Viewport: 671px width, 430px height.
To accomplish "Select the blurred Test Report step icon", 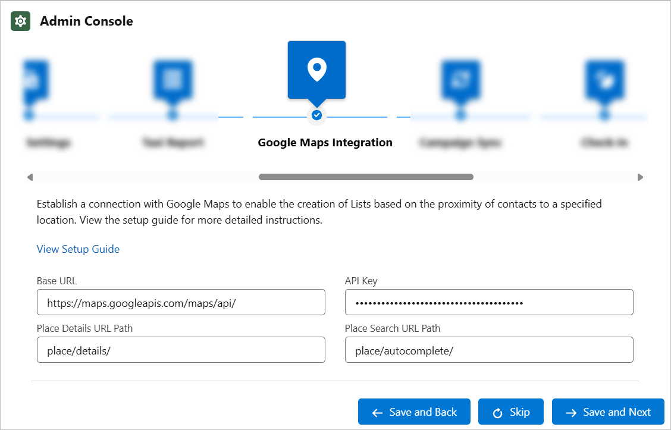I will [173, 79].
